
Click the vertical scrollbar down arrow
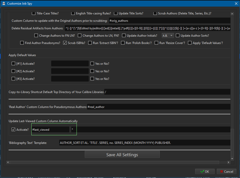[232, 159]
